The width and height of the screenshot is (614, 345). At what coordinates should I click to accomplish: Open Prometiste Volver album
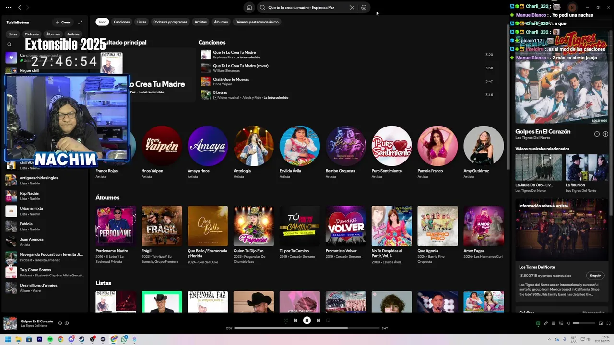point(345,226)
